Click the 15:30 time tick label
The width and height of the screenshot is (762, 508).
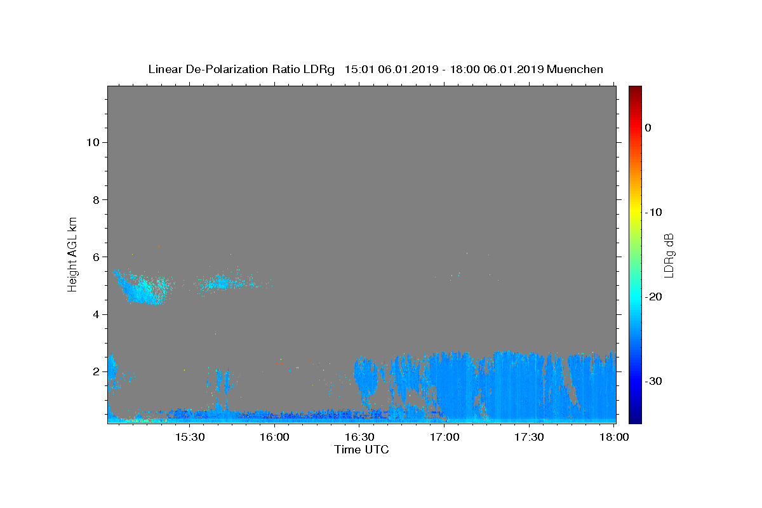[189, 438]
